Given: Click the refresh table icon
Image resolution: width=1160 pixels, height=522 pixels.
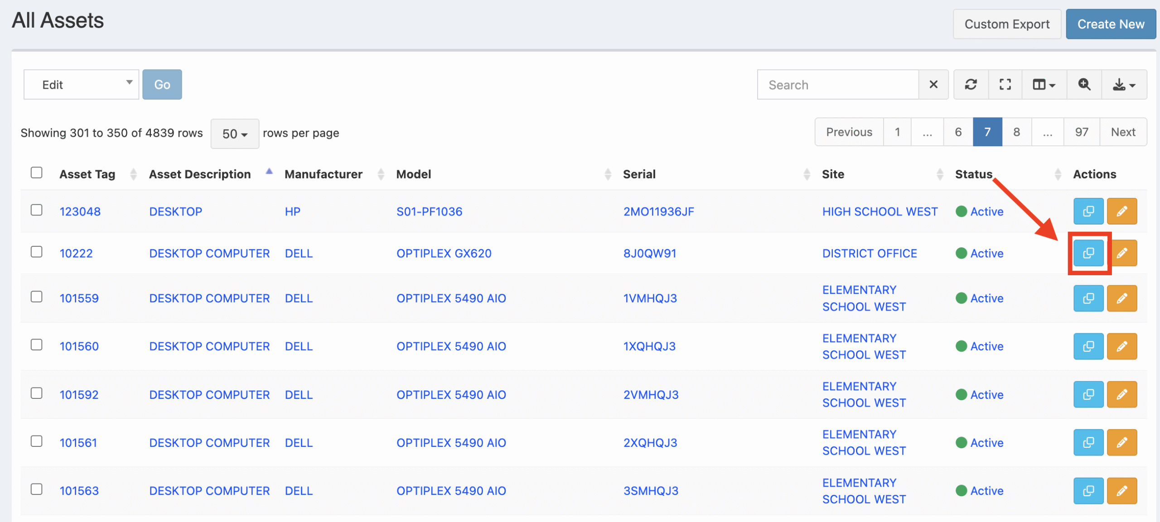Looking at the screenshot, I should (971, 85).
